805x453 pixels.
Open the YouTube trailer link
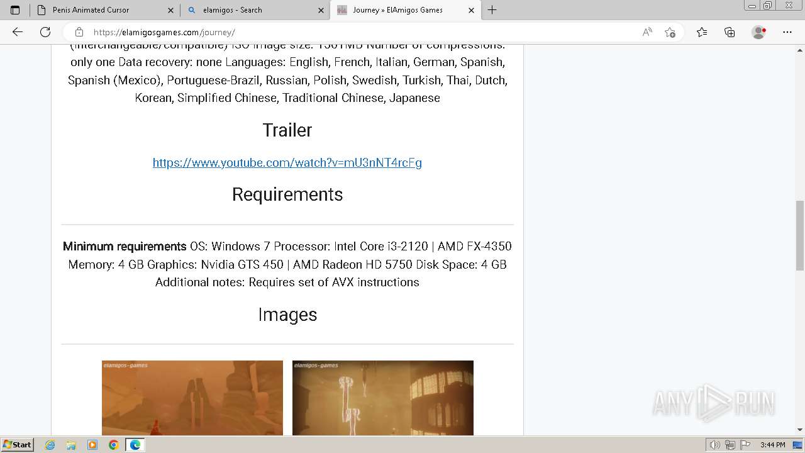click(287, 163)
